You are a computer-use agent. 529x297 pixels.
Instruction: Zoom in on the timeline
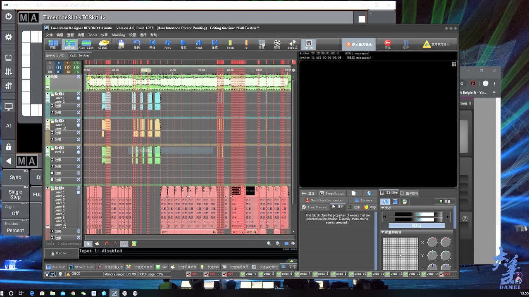click(x=269, y=244)
